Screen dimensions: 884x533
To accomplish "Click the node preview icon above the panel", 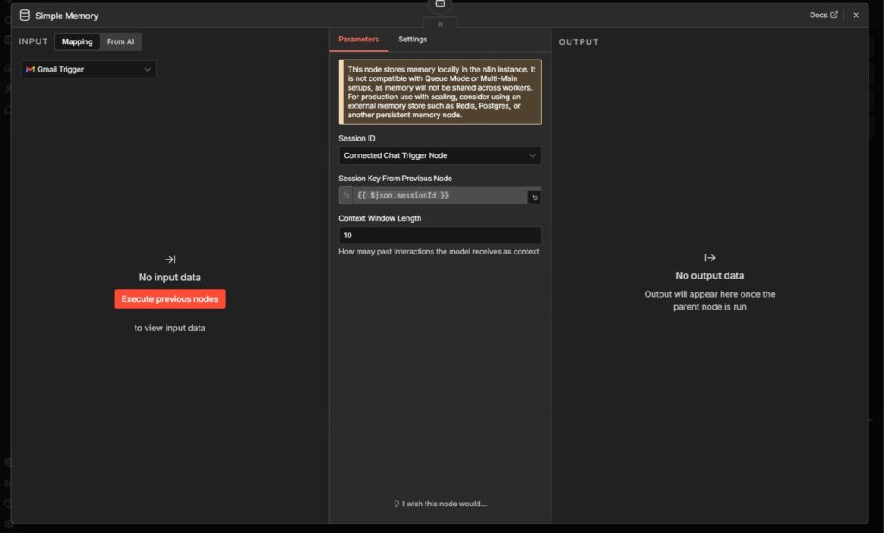I will click(439, 3).
